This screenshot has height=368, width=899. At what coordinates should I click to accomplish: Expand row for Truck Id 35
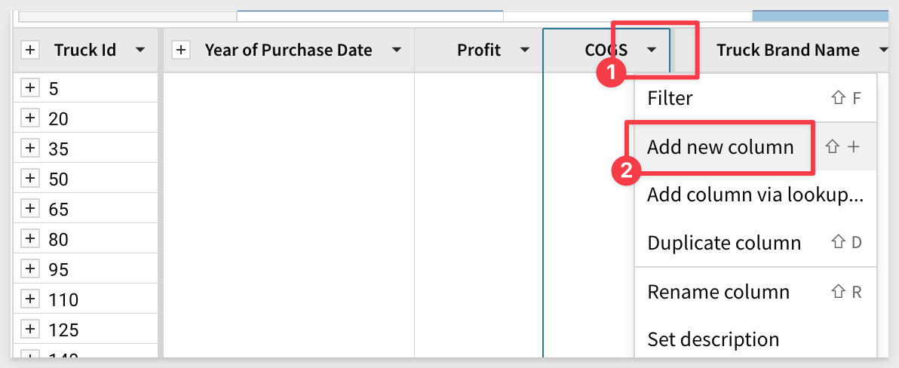pyautogui.click(x=30, y=149)
